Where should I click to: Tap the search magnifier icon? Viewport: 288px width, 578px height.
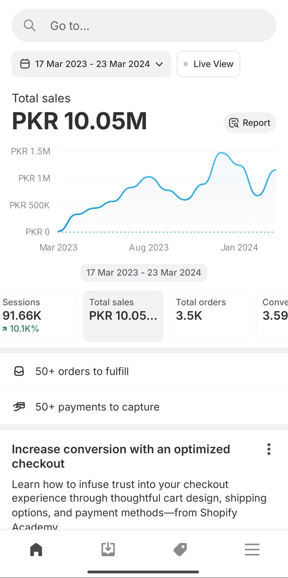point(30,25)
